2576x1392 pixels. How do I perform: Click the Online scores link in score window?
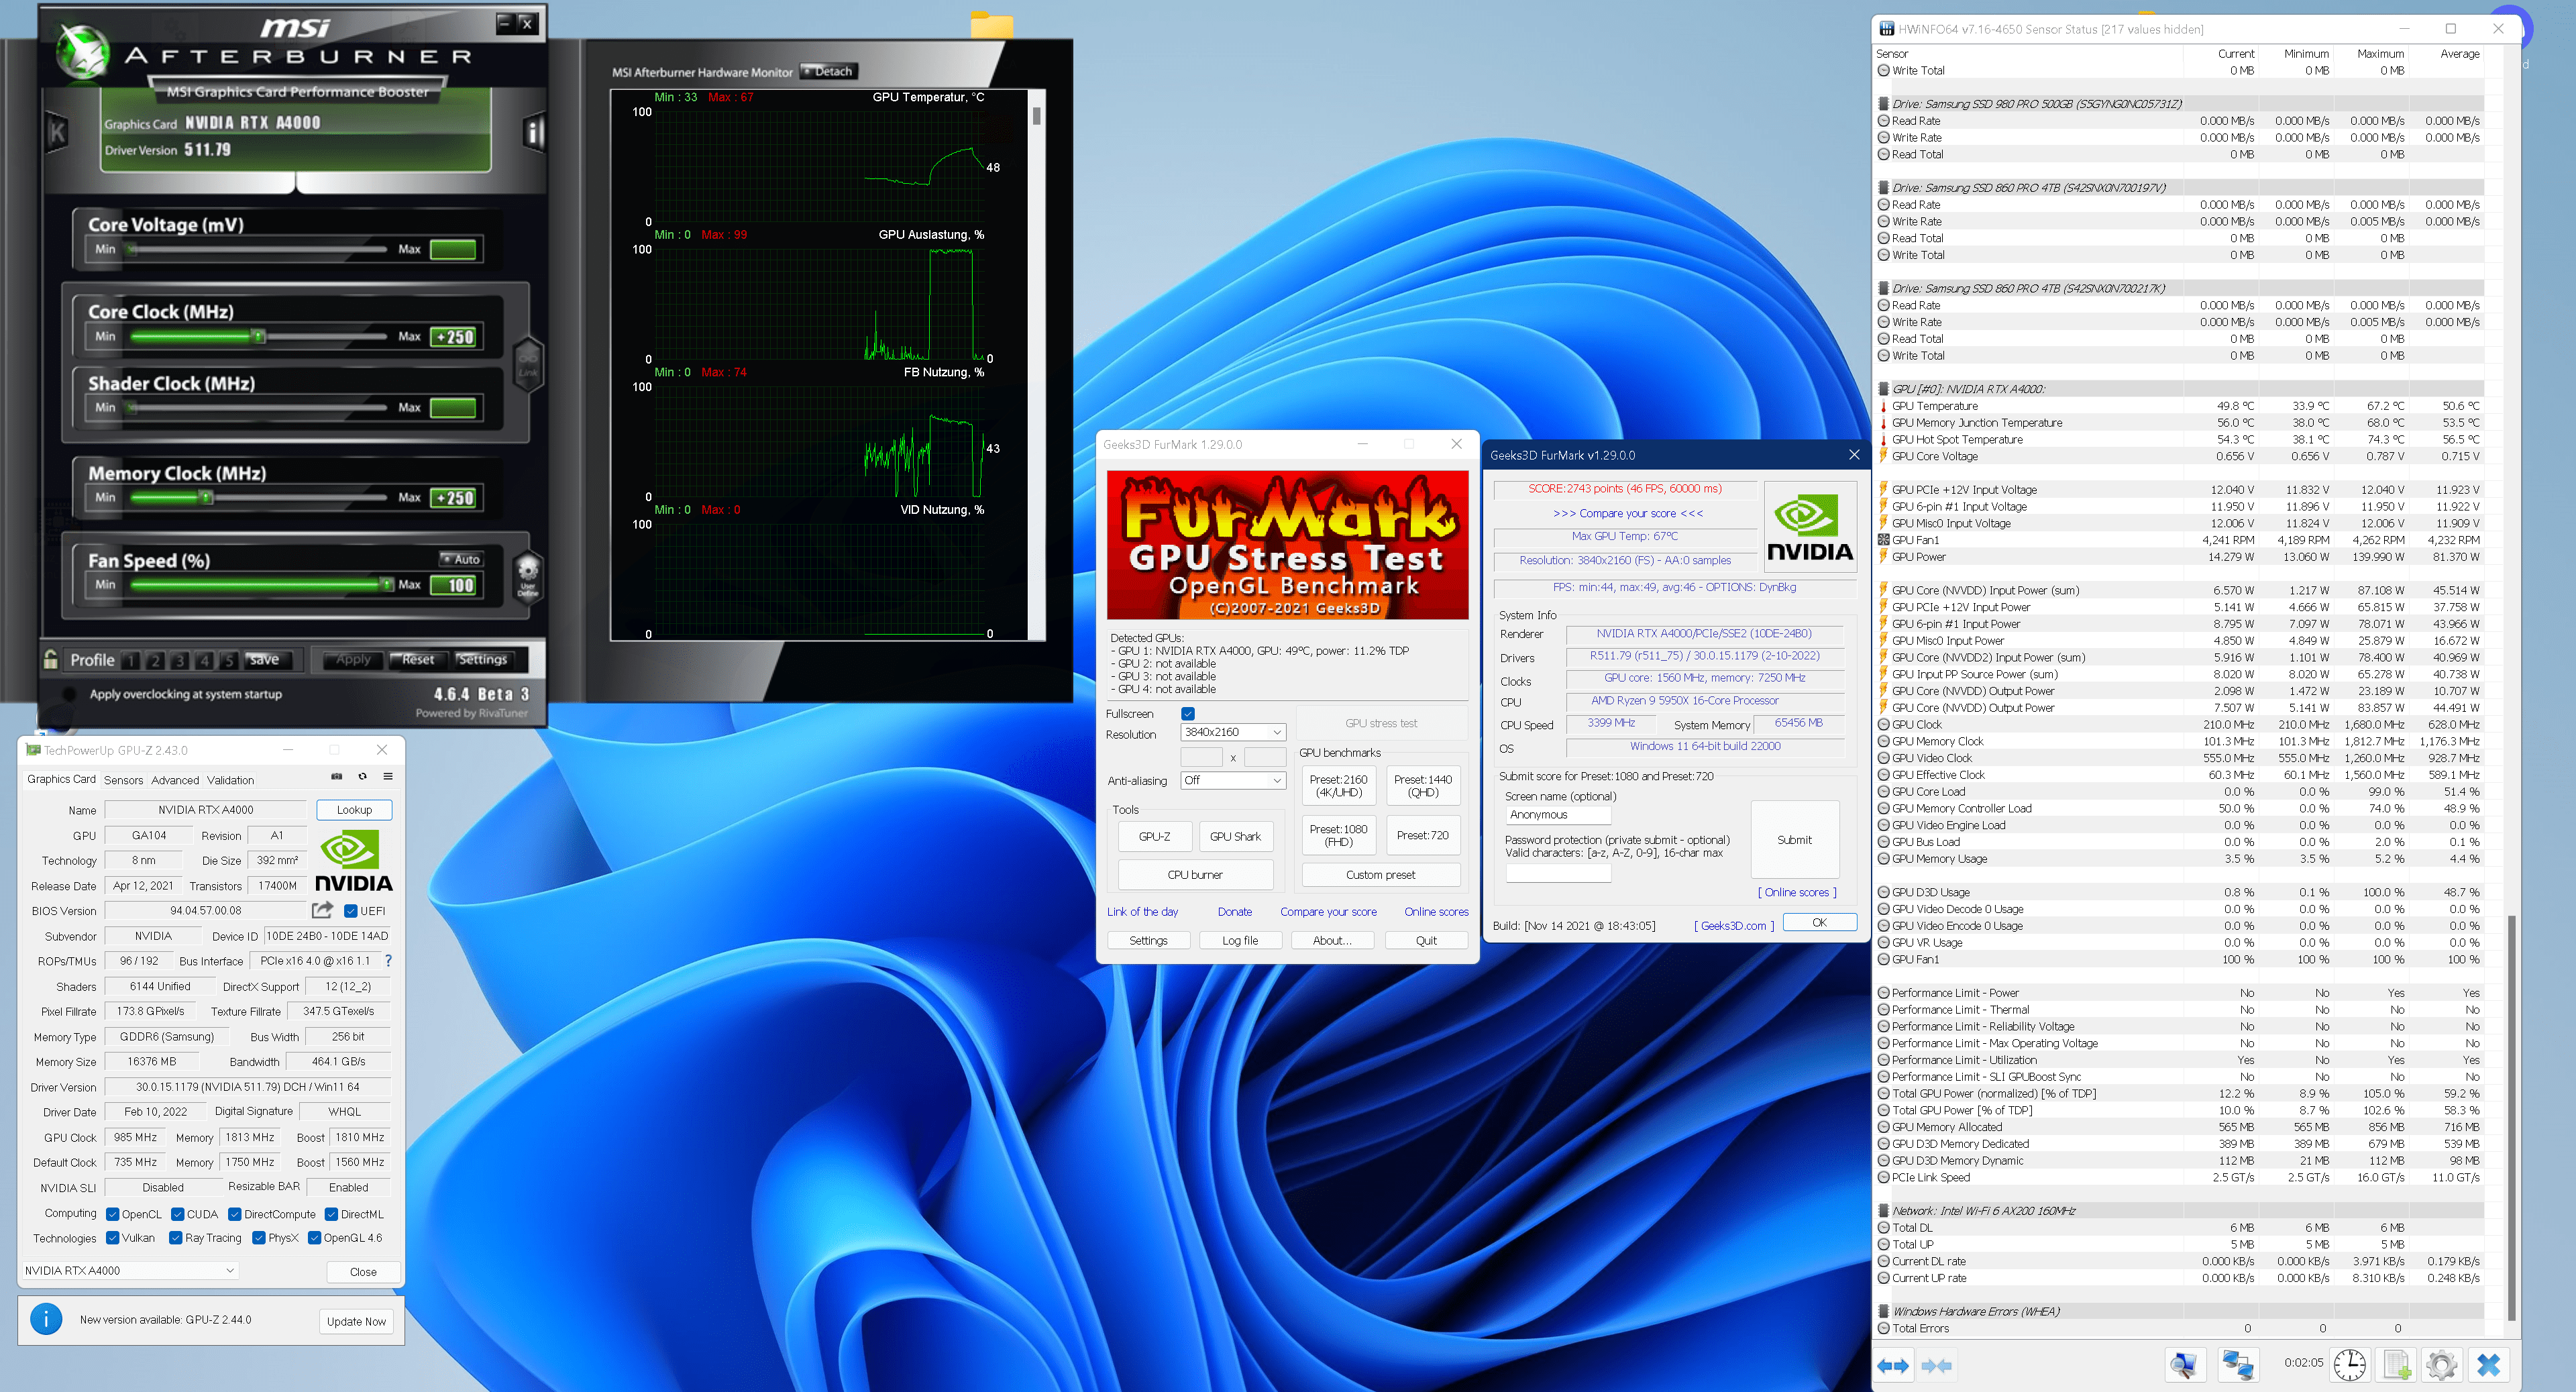pyautogui.click(x=1796, y=892)
